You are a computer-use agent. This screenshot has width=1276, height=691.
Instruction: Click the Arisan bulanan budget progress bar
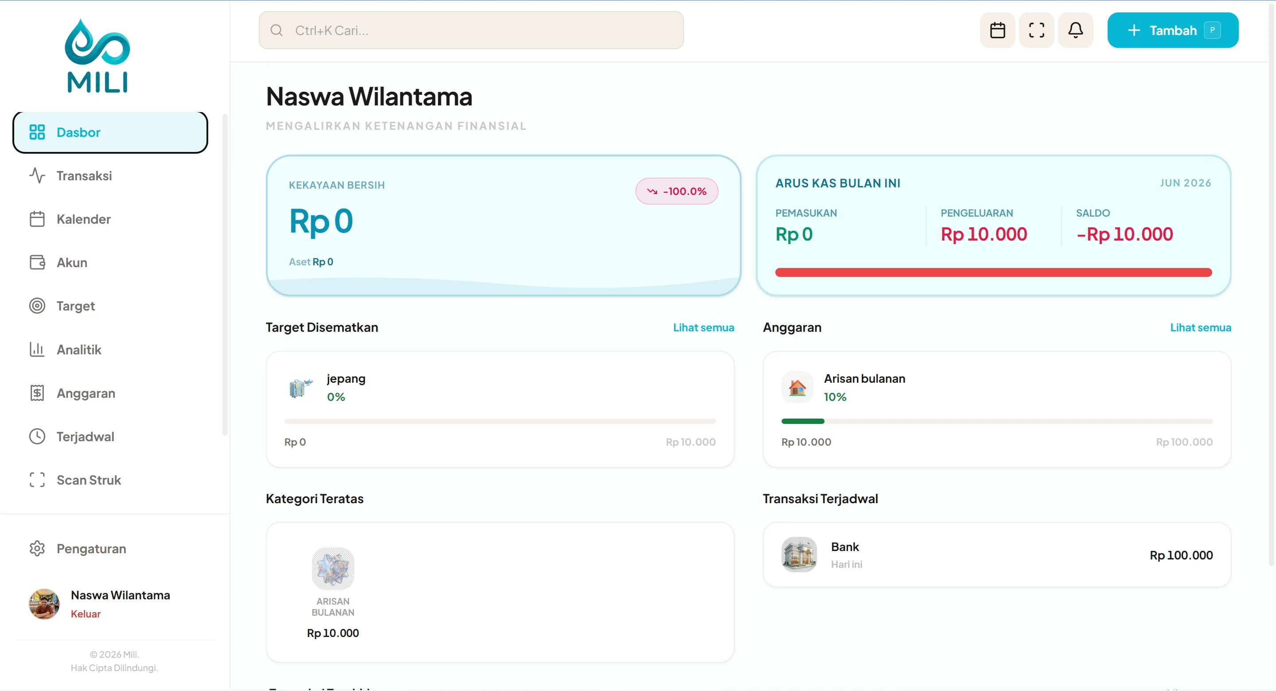[x=996, y=421]
